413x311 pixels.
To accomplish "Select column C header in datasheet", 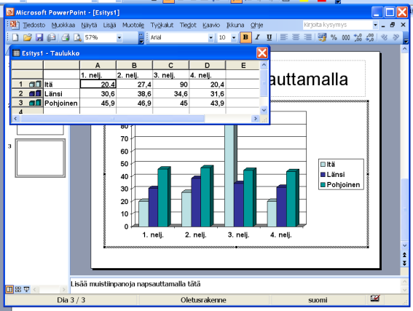I will click(x=170, y=66).
